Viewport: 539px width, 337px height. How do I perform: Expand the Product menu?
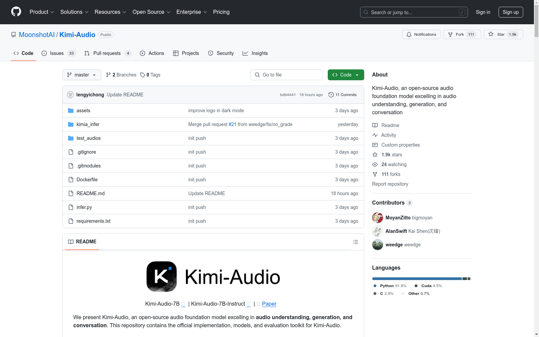(x=42, y=12)
